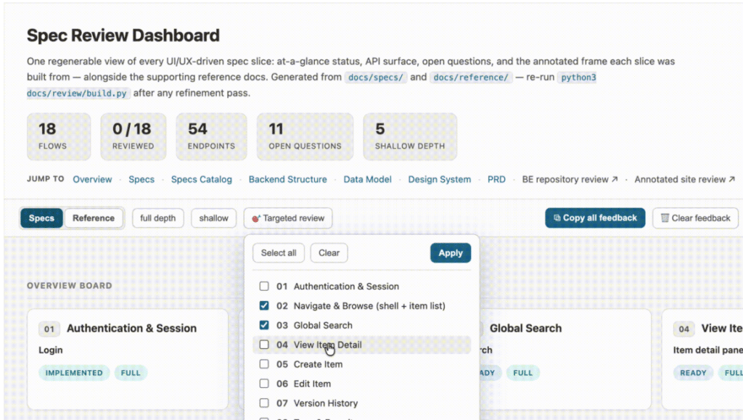Check the 06 Edit Item checkbox
Screen dimensions: 743x420
[264, 383]
